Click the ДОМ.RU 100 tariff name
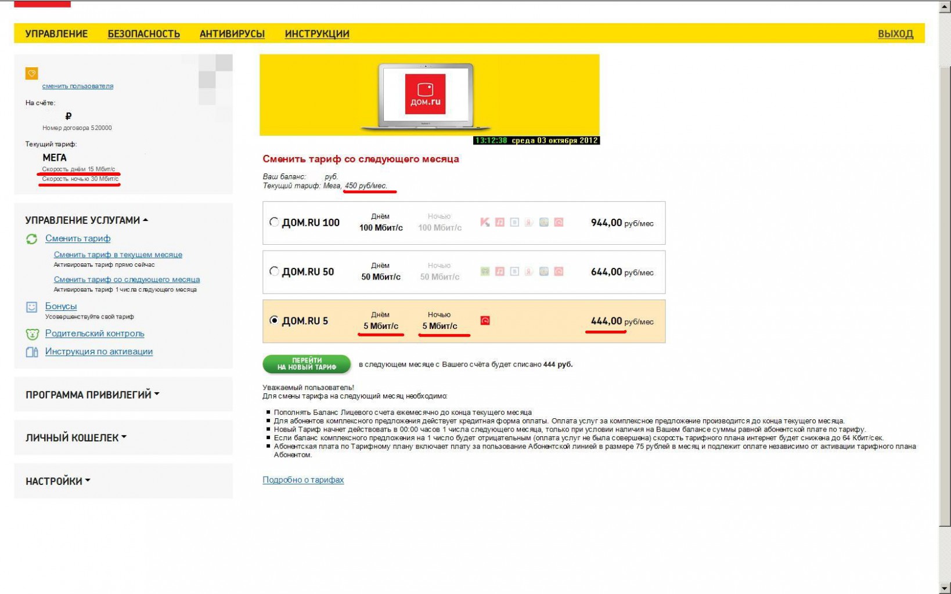The width and height of the screenshot is (951, 594). tap(311, 223)
